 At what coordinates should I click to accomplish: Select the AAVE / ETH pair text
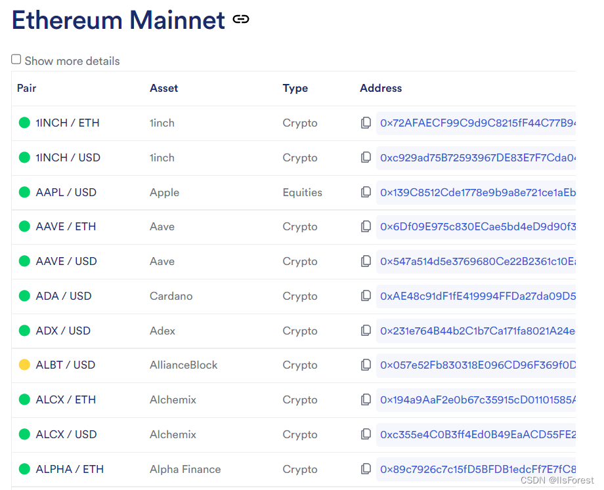coord(66,226)
